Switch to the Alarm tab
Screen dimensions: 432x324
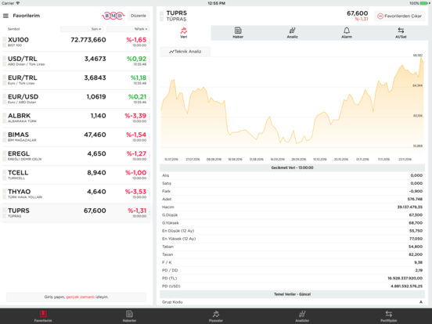tap(347, 33)
